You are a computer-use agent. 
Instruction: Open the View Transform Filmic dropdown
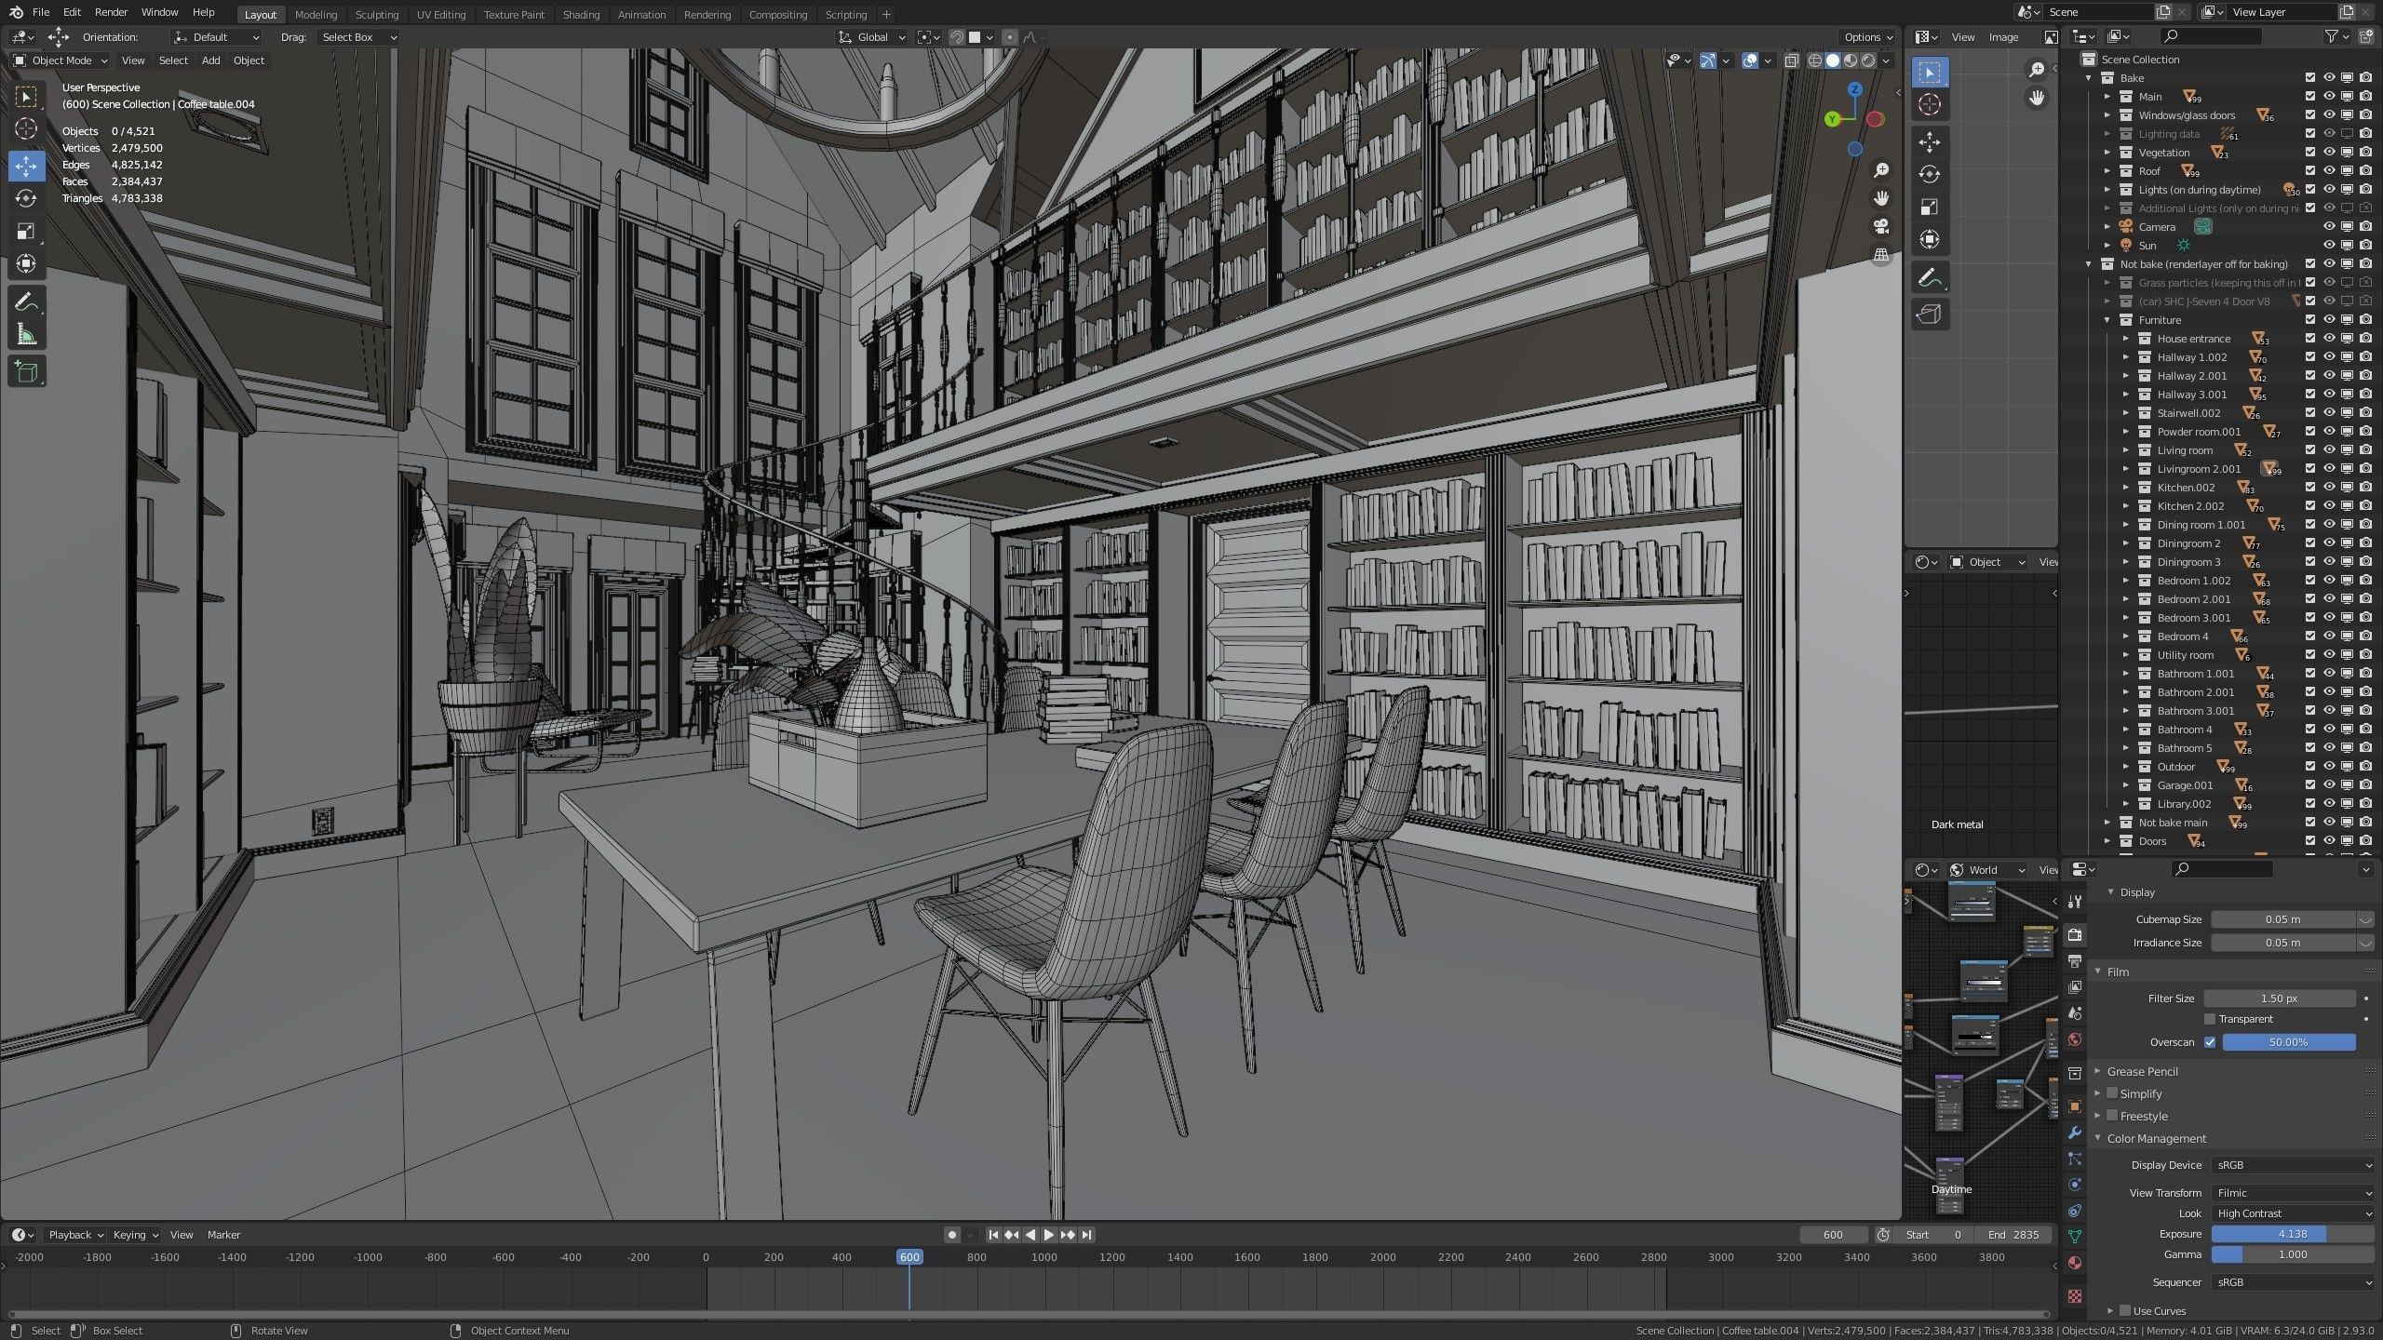point(2293,1193)
